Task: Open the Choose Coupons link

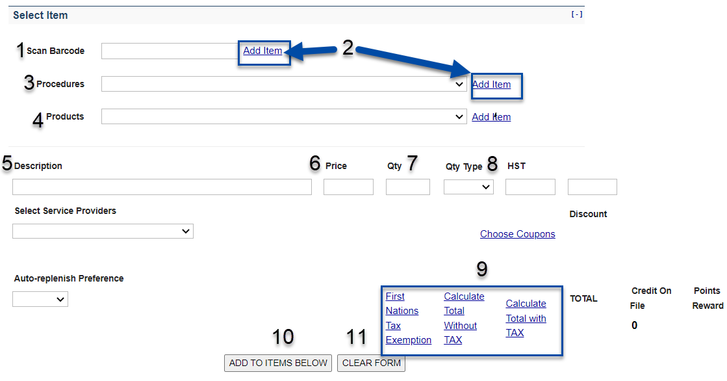Action: 517,234
